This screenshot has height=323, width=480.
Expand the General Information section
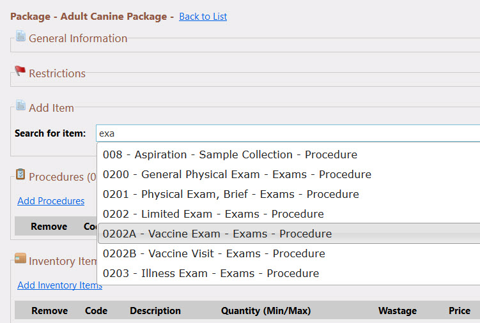pos(78,38)
